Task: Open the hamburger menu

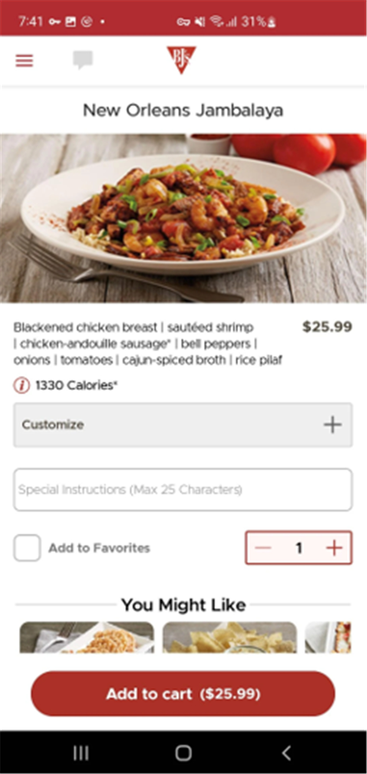Action: (x=24, y=61)
